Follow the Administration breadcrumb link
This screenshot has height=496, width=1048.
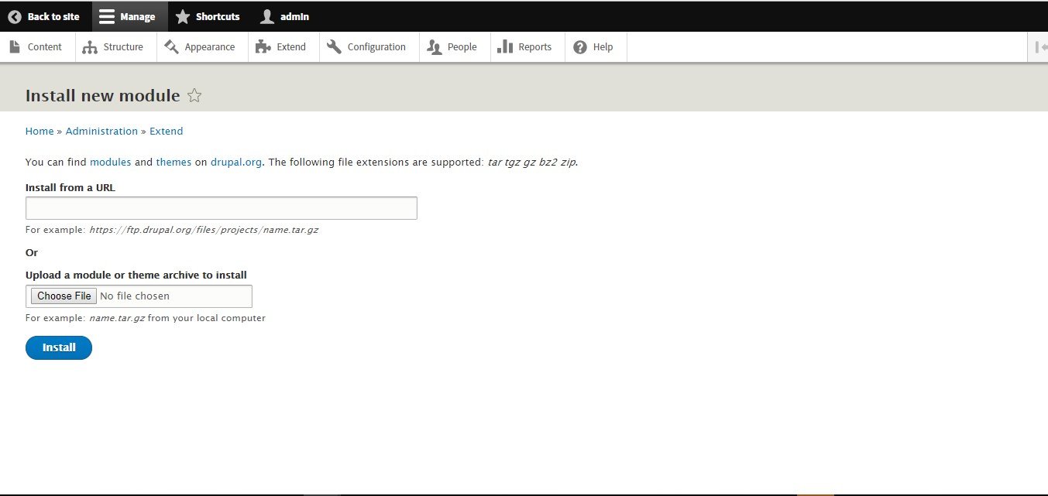coord(101,132)
